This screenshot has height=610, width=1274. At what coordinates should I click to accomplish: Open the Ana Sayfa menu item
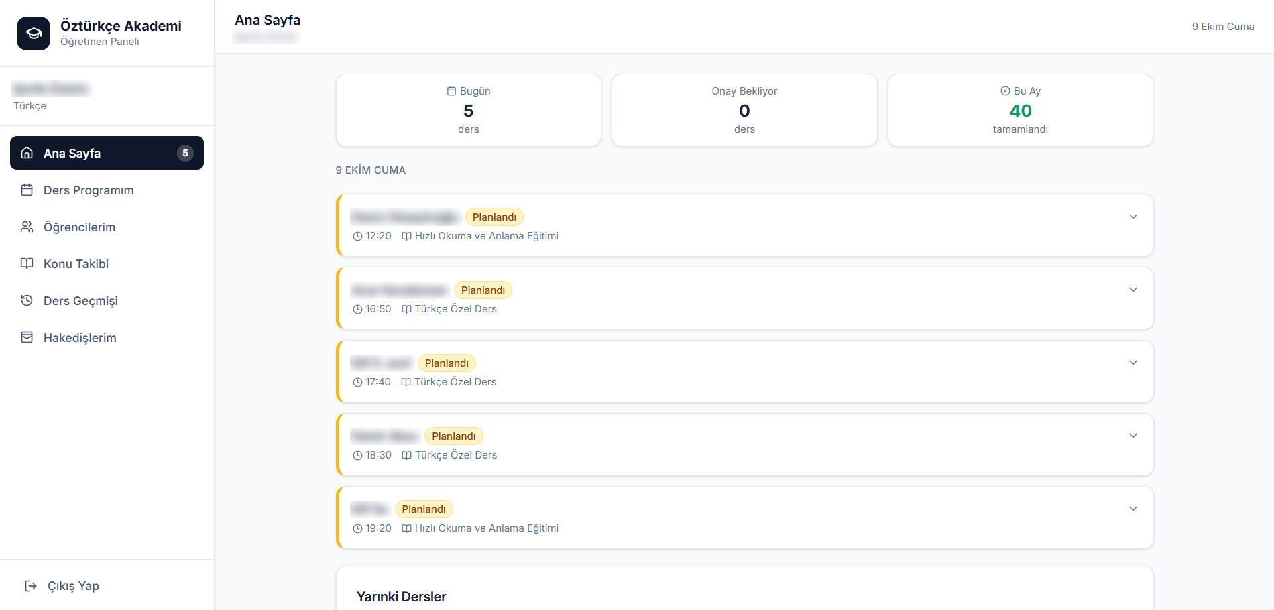pos(107,153)
